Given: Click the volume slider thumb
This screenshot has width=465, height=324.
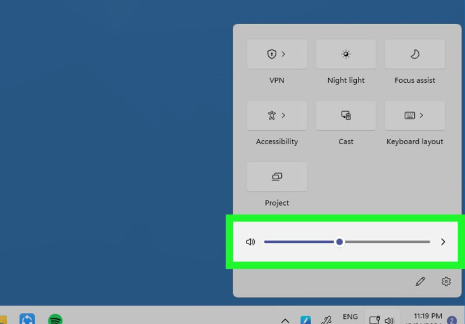Looking at the screenshot, I should [339, 242].
